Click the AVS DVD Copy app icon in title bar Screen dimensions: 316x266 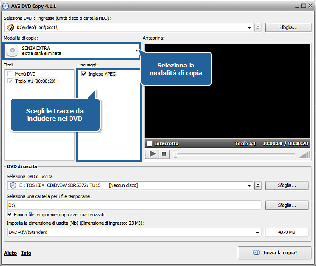(6, 6)
